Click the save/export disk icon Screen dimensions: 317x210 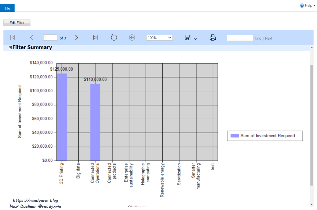tap(187, 37)
